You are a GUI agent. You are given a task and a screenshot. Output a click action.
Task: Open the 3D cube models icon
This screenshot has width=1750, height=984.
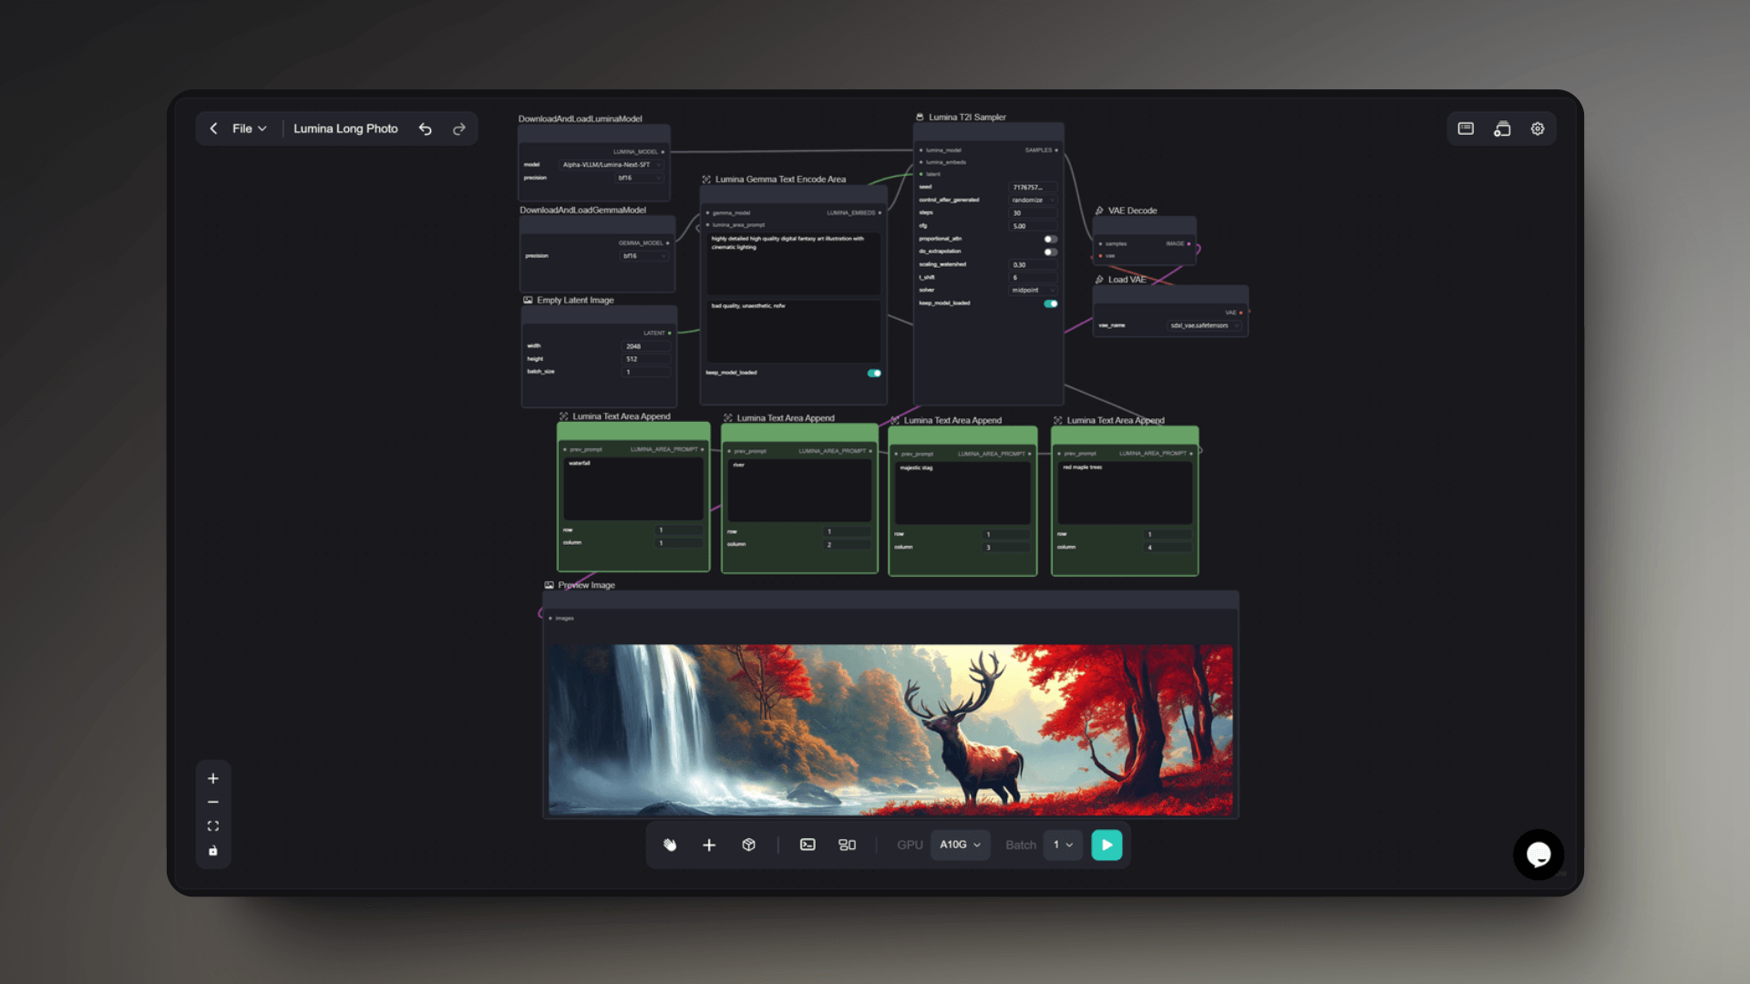748,845
